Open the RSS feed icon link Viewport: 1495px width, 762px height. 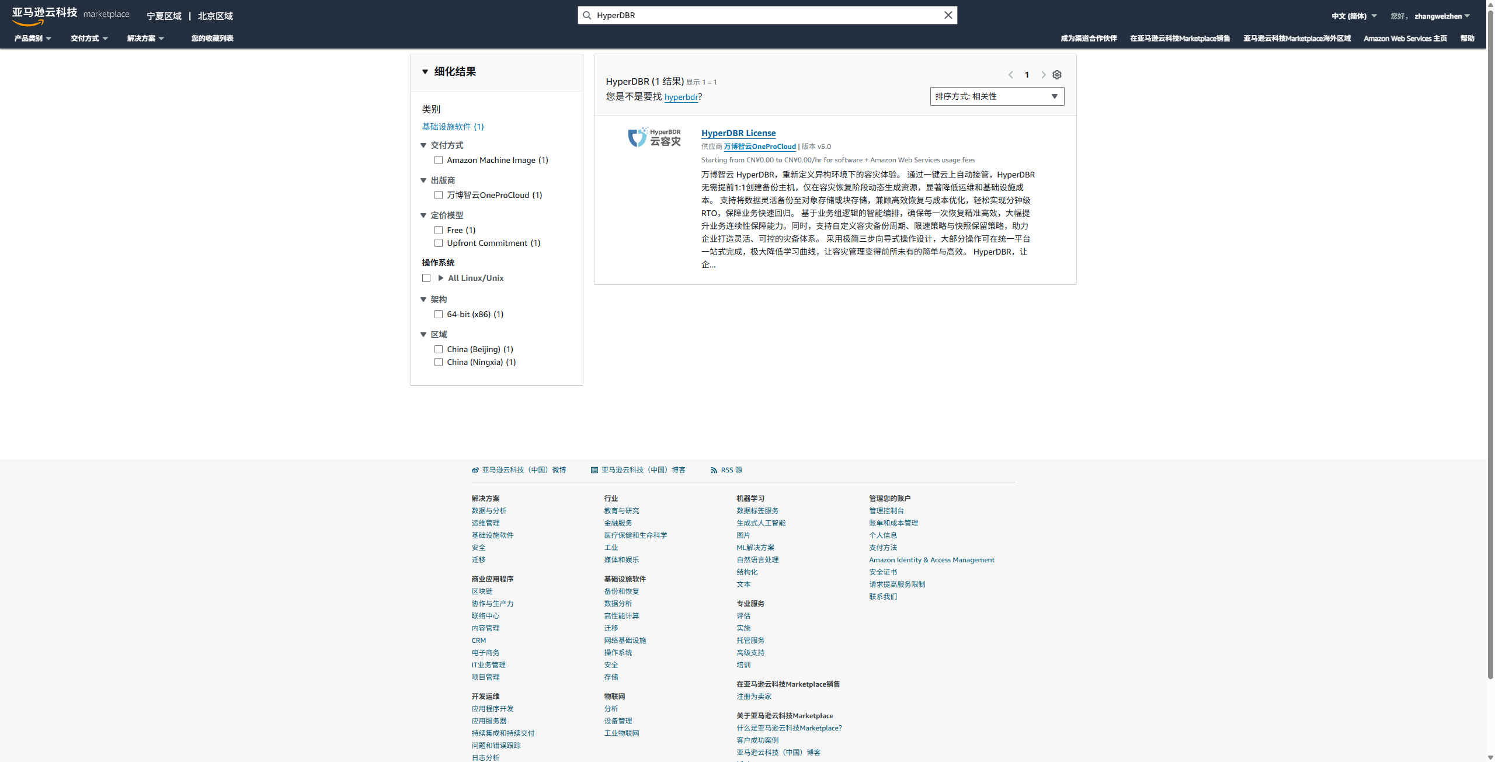click(714, 470)
